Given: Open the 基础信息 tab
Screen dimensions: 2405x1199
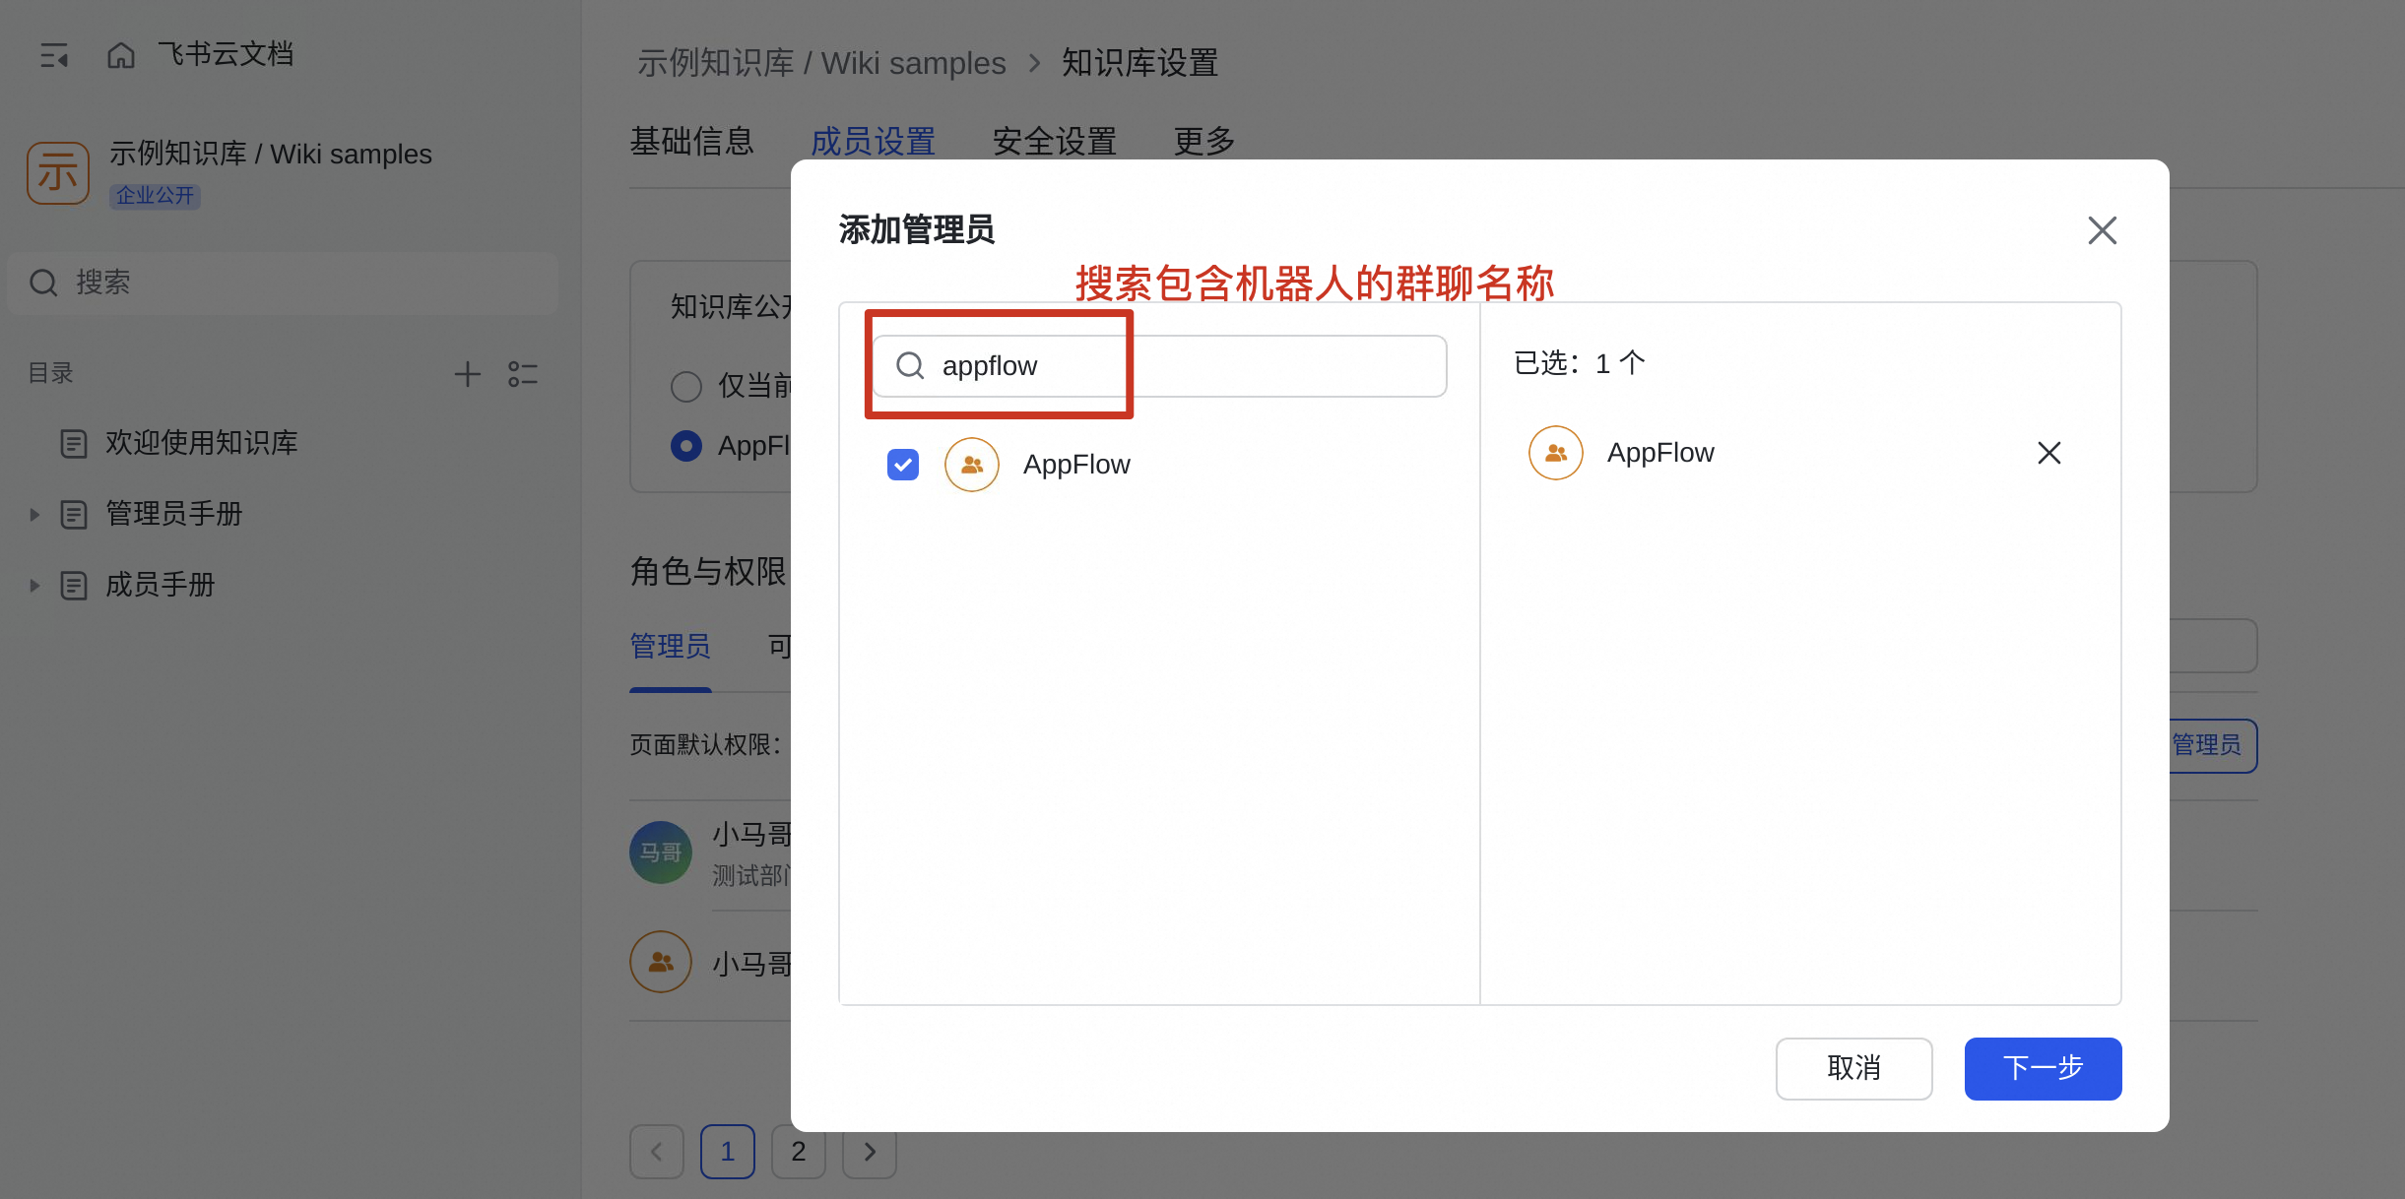Looking at the screenshot, I should (x=691, y=142).
